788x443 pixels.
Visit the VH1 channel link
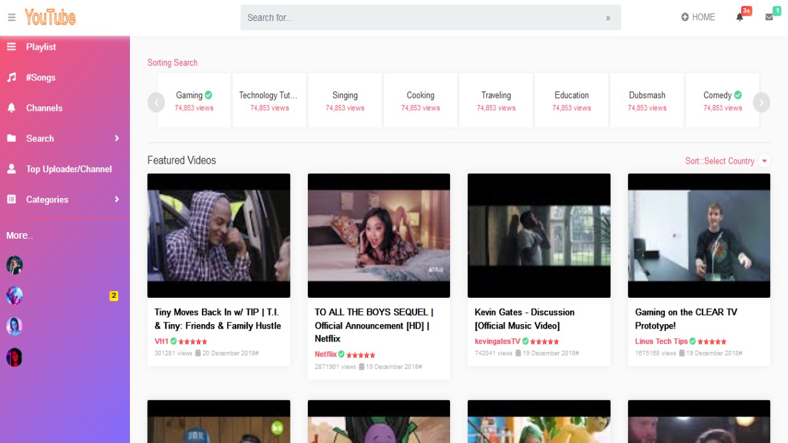click(161, 341)
